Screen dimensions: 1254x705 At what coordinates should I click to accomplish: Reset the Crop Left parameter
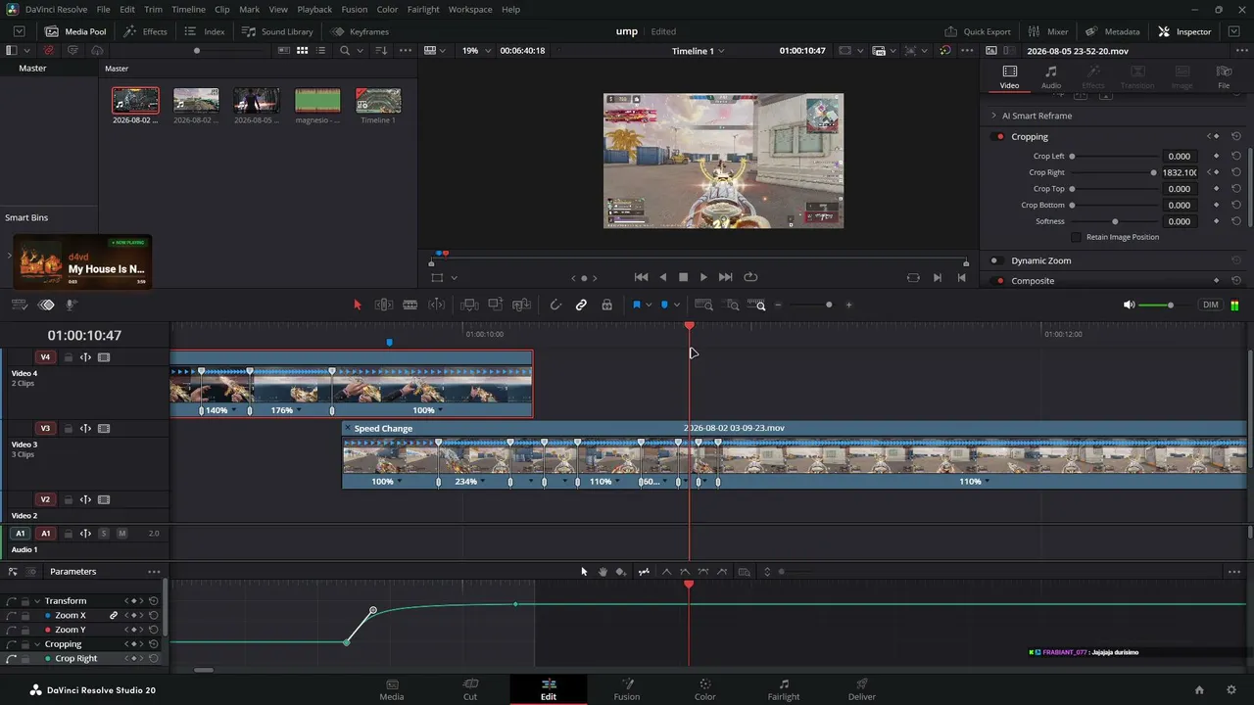click(x=1236, y=156)
